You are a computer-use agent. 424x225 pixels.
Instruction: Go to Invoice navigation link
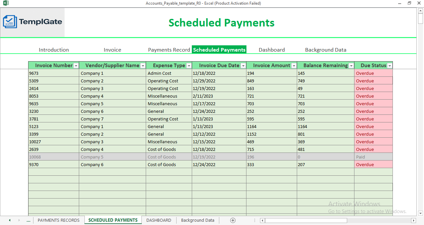point(112,50)
